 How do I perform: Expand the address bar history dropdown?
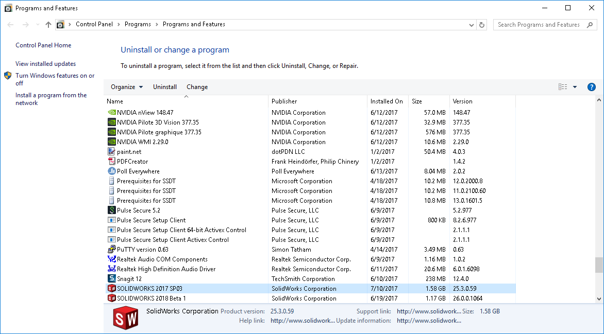(x=472, y=25)
